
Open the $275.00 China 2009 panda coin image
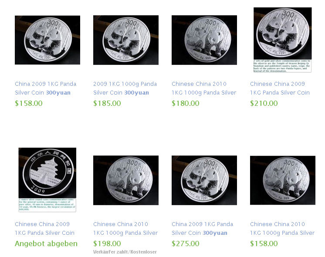pyautogui.click(x=204, y=180)
